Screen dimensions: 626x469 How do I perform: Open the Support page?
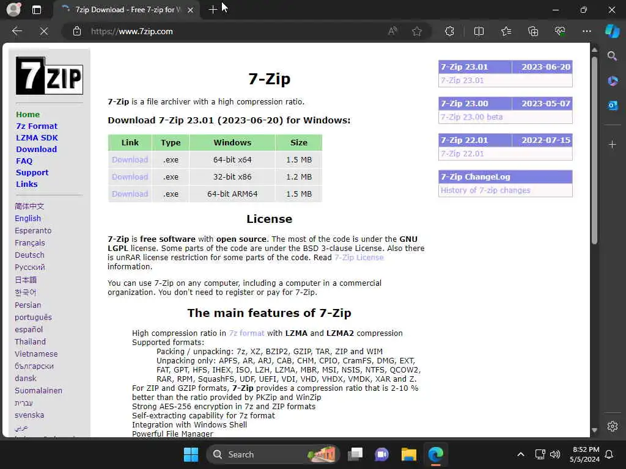tap(32, 172)
